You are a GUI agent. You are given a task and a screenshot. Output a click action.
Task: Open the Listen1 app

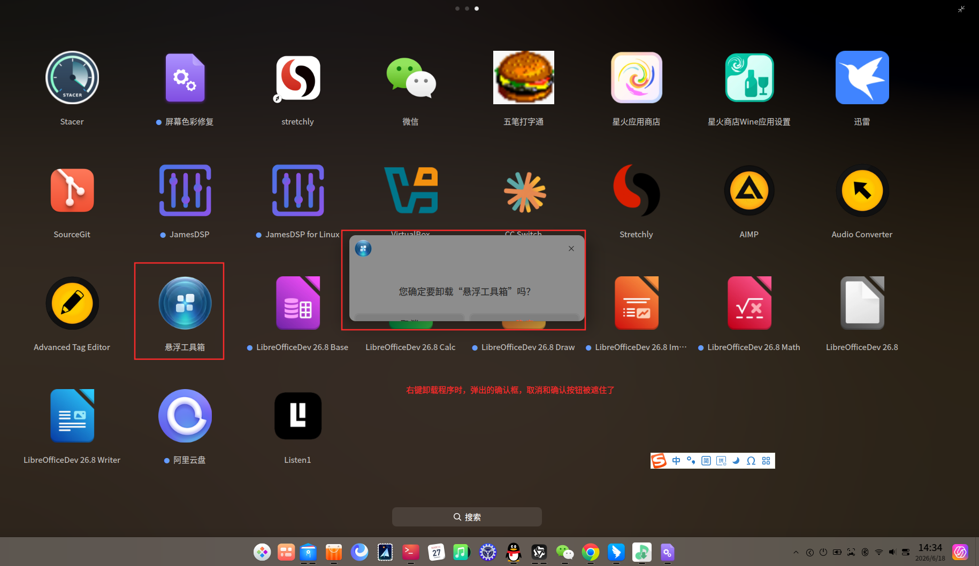[298, 416]
